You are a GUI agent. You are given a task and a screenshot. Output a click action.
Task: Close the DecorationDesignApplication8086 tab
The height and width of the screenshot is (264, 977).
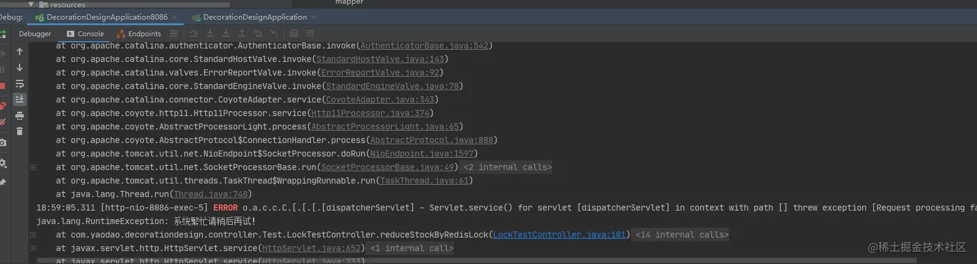tap(174, 17)
